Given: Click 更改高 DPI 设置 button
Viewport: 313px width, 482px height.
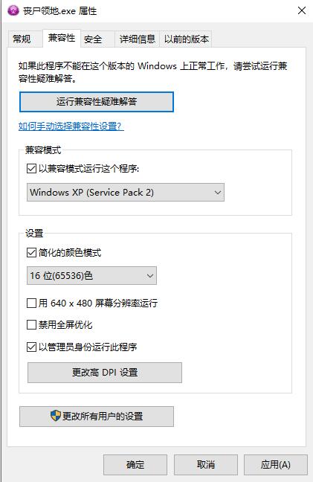Looking at the screenshot, I should tap(105, 373).
